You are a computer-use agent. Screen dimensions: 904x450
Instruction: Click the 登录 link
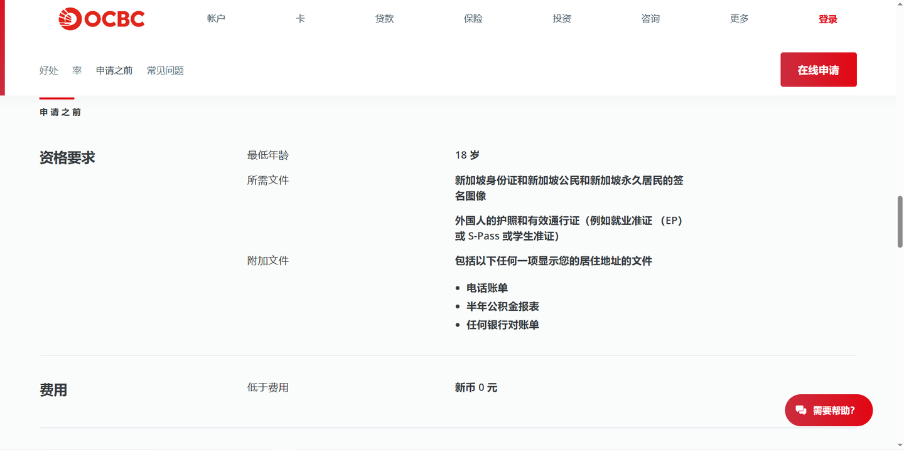pyautogui.click(x=827, y=18)
